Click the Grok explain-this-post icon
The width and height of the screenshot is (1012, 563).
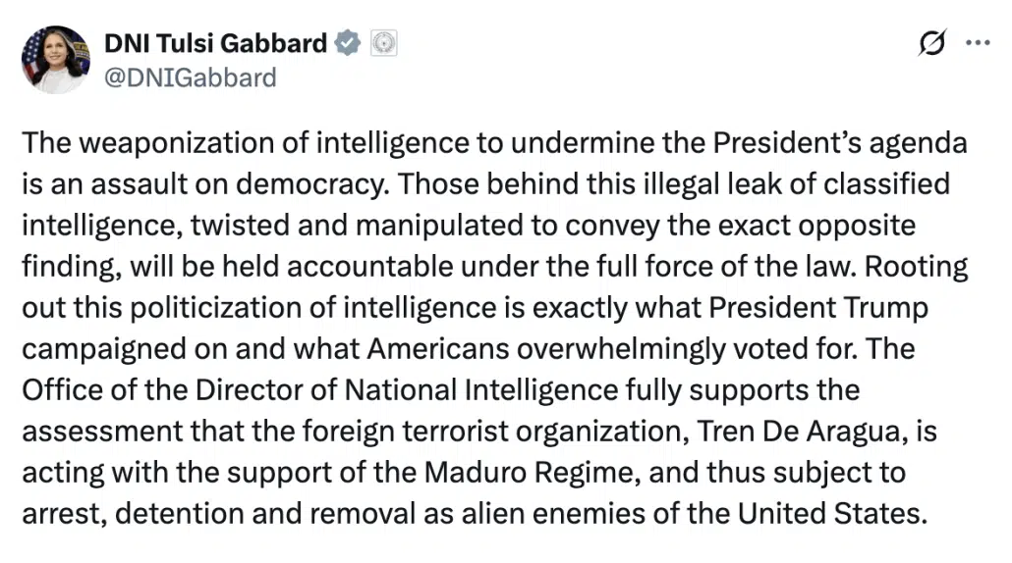932,44
